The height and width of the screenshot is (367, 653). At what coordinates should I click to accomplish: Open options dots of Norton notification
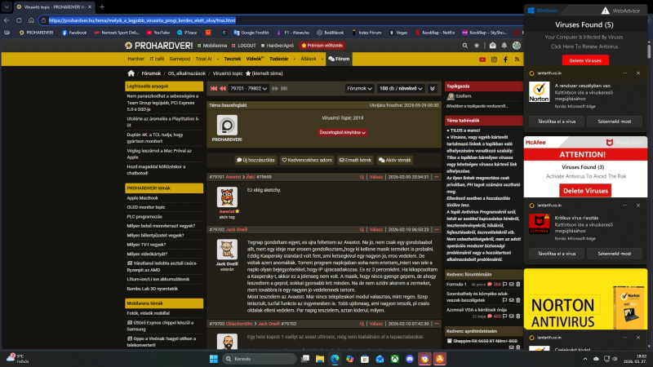click(x=624, y=73)
